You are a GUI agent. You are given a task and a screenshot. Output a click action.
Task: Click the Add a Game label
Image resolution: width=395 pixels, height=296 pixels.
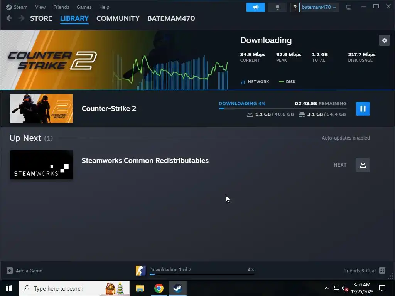29,271
